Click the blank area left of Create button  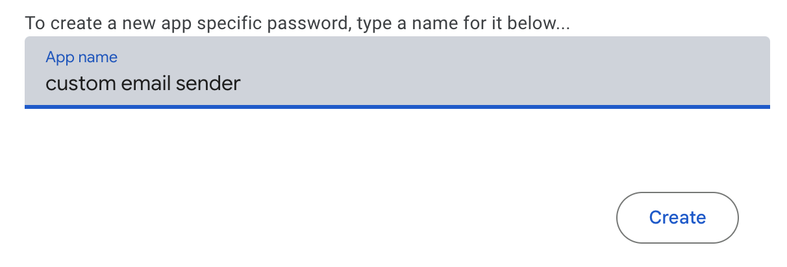[390, 218]
